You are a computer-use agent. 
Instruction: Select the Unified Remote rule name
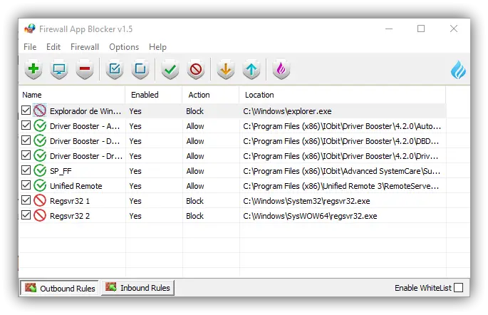tap(76, 186)
